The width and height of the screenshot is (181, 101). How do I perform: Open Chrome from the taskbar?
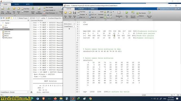(x=90, y=98)
